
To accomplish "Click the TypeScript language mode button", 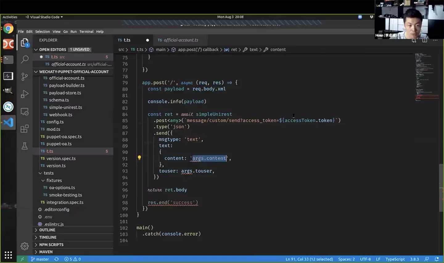I will click(x=395, y=259).
